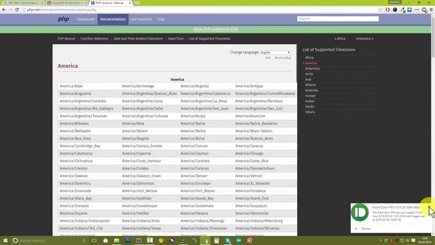
Task: Click the home icon in taskbar
Action: pyautogui.click(x=105, y=240)
